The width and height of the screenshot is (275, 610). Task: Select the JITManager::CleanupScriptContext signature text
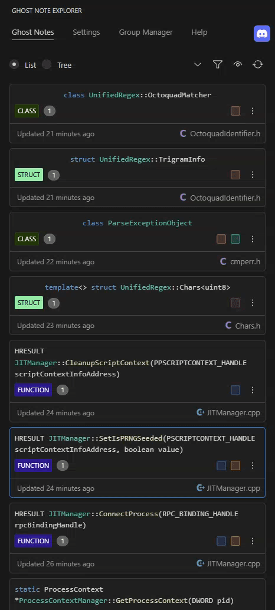click(130, 363)
